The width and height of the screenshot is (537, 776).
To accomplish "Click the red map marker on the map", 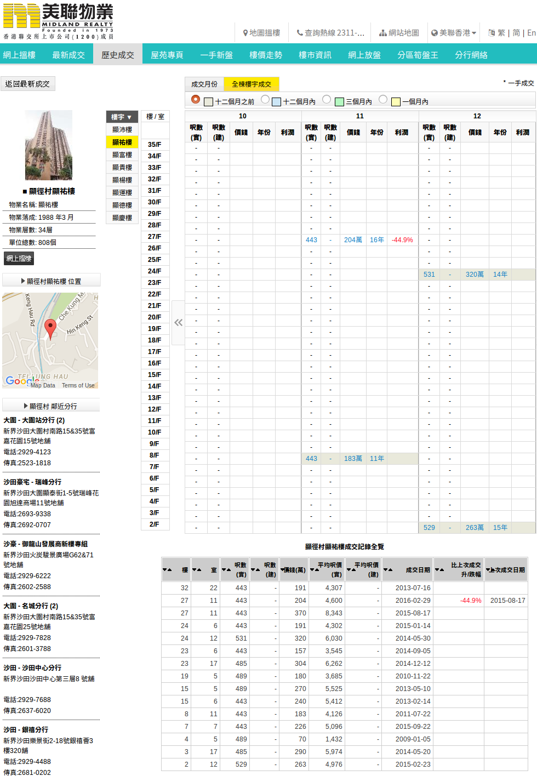I will click(x=50, y=329).
